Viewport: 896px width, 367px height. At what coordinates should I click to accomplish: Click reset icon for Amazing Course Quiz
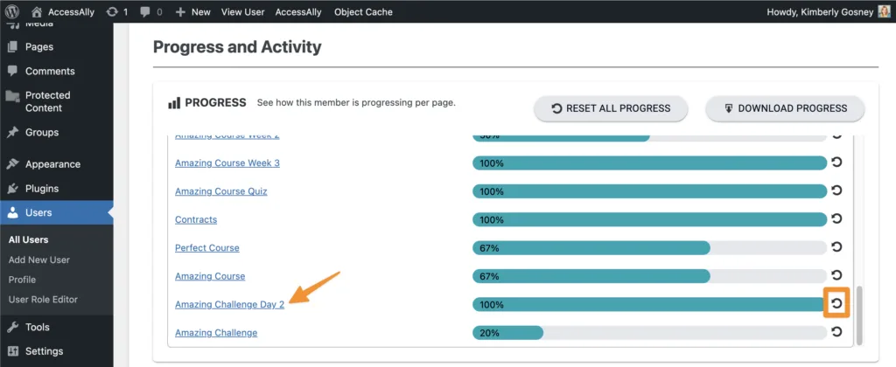coord(836,190)
